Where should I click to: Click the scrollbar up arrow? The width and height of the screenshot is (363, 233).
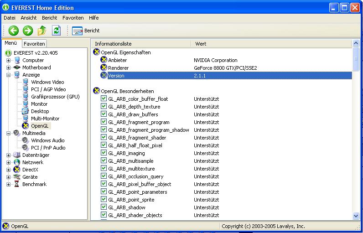pyautogui.click(x=356, y=43)
